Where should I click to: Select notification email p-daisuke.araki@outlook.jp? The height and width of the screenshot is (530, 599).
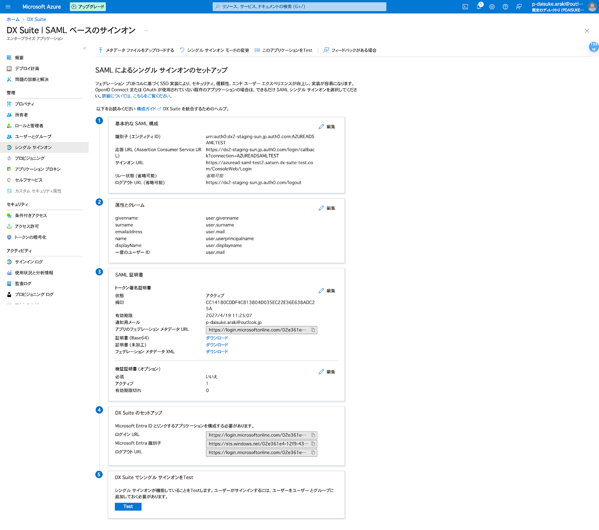tap(234, 322)
